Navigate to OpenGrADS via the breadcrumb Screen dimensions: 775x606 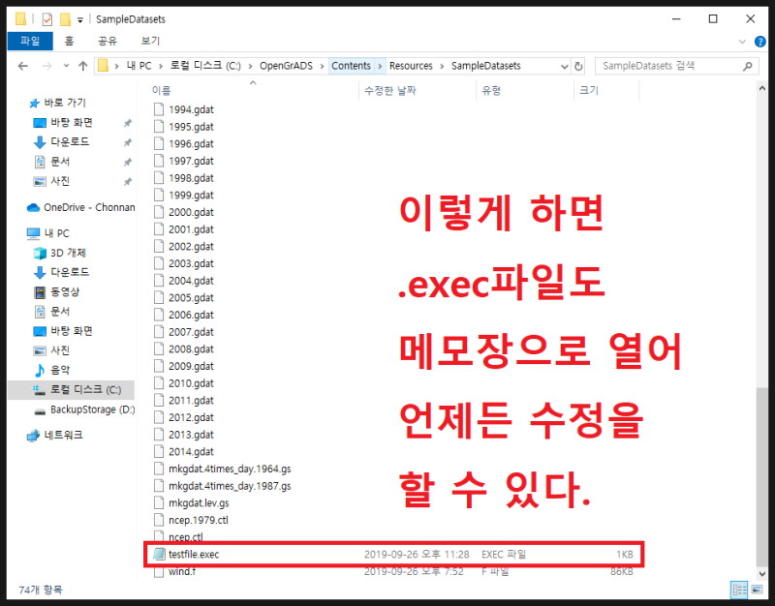287,65
